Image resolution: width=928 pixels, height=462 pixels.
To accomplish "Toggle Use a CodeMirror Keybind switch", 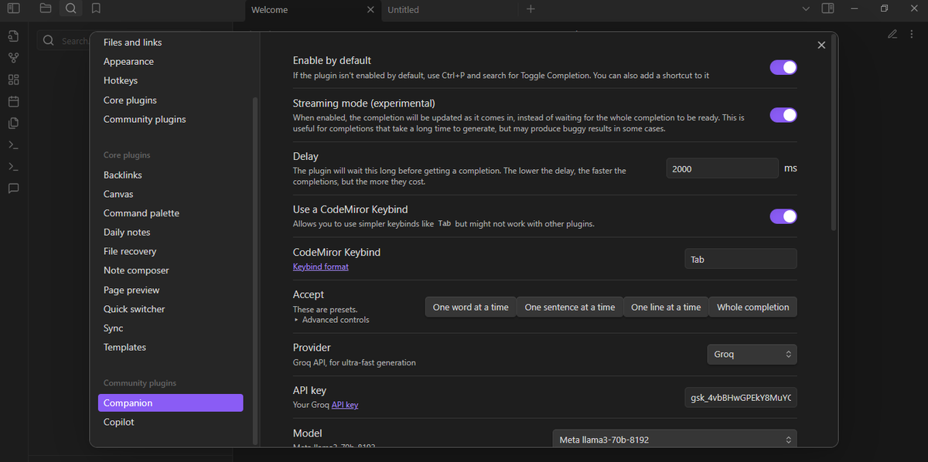I will tap(783, 216).
